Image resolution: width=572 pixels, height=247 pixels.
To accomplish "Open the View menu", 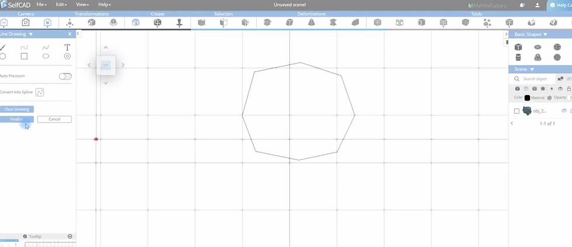I will pyautogui.click(x=82, y=5).
